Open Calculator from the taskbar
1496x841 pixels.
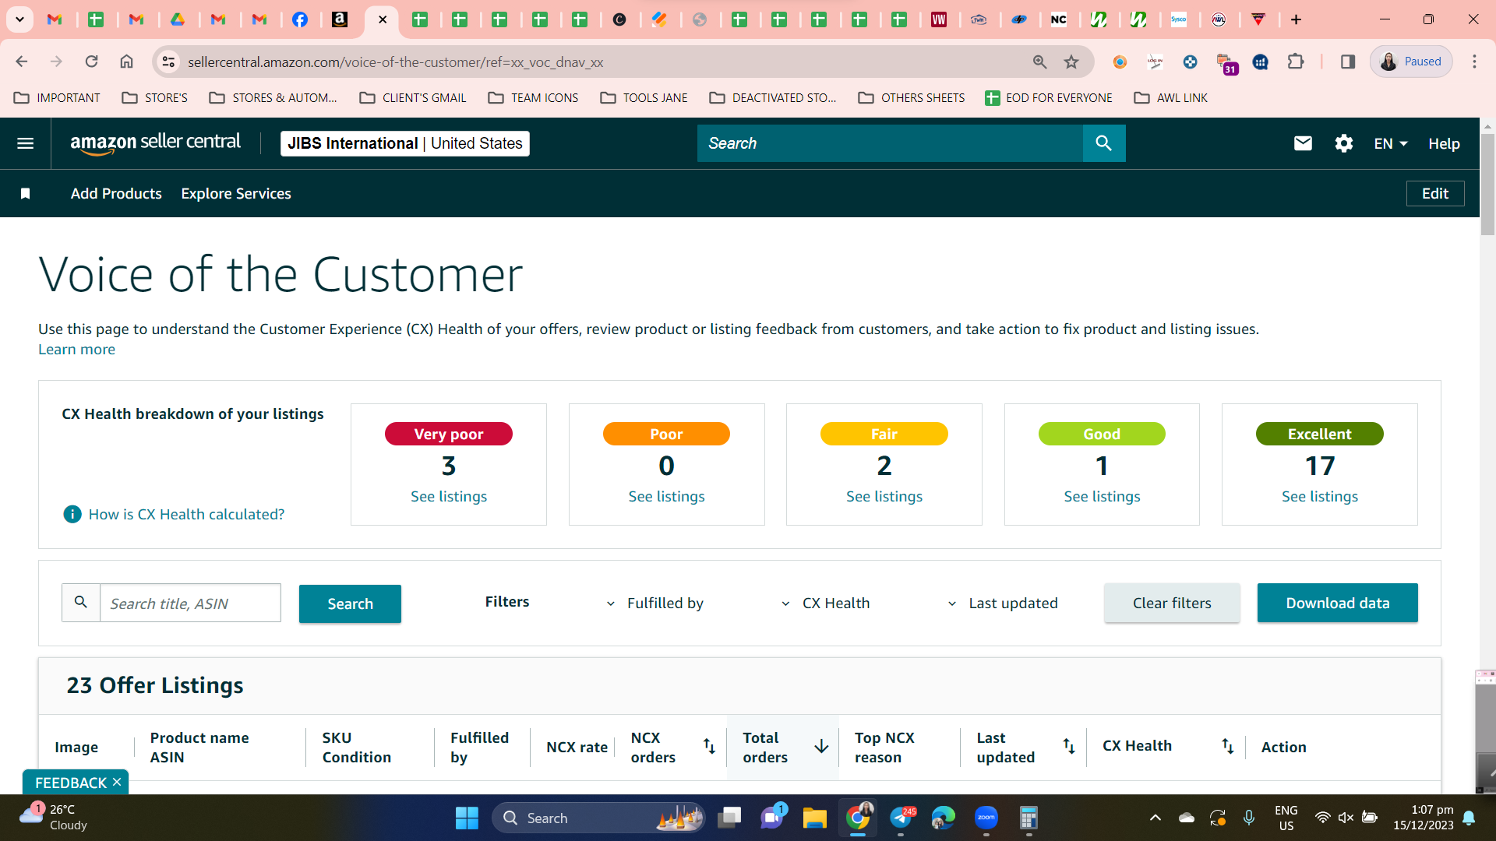(1028, 818)
